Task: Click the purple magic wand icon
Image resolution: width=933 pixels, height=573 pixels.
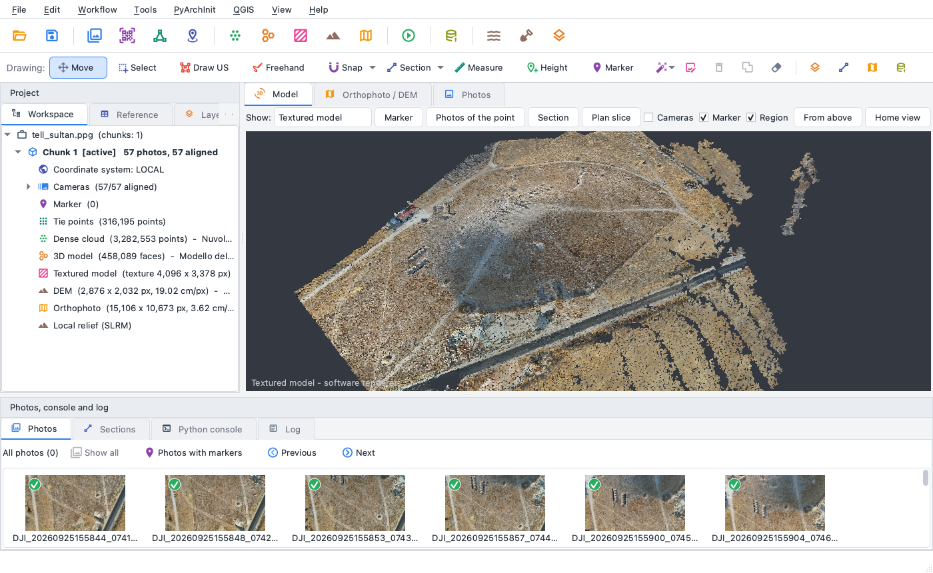Action: (661, 67)
